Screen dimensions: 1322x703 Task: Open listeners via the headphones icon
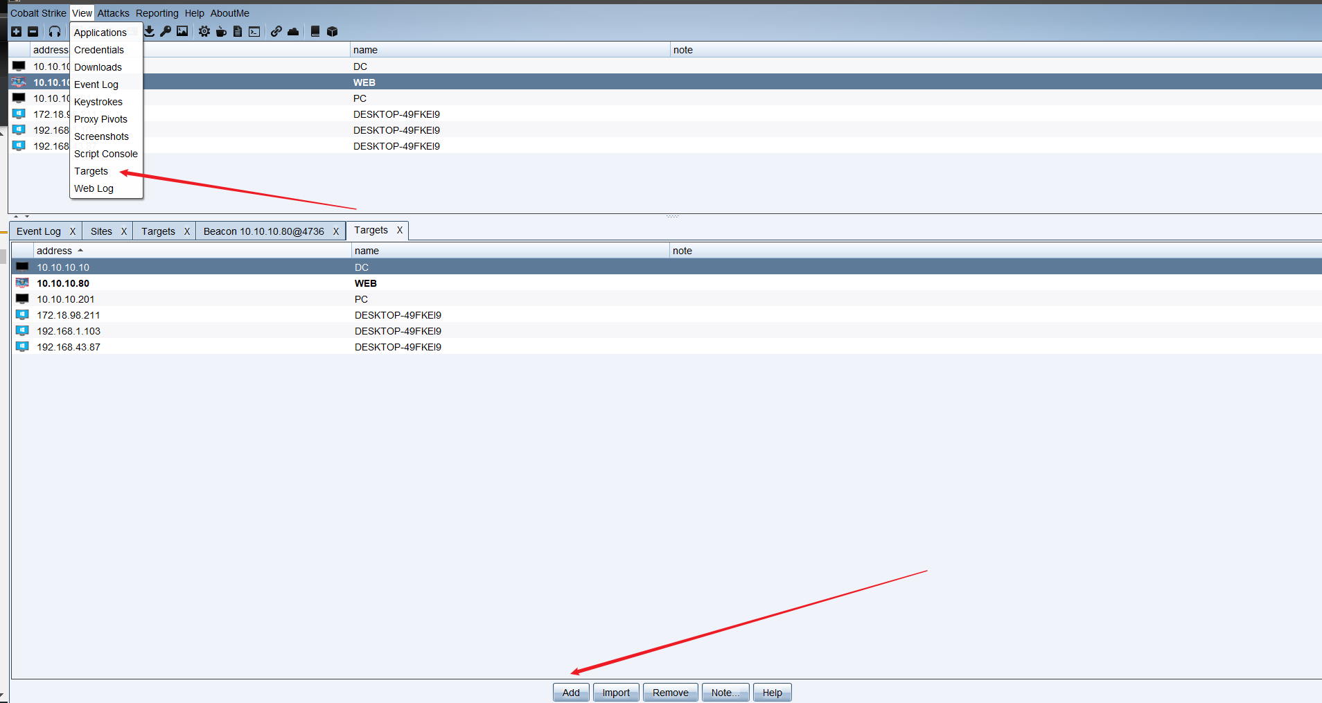tap(55, 32)
